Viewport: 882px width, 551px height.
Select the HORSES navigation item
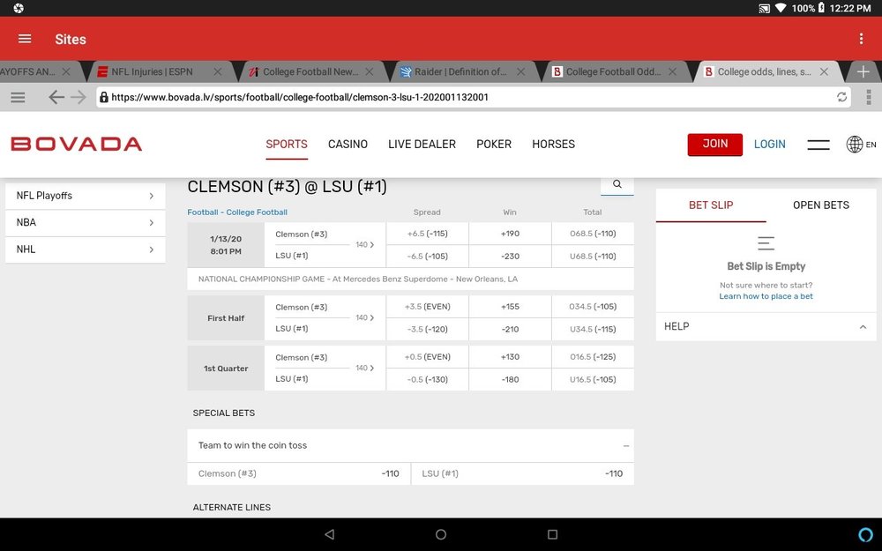(x=554, y=145)
